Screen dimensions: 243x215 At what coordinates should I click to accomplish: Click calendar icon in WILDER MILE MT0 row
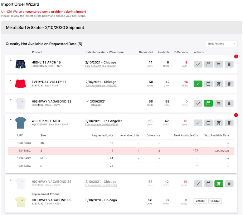(x=208, y=123)
